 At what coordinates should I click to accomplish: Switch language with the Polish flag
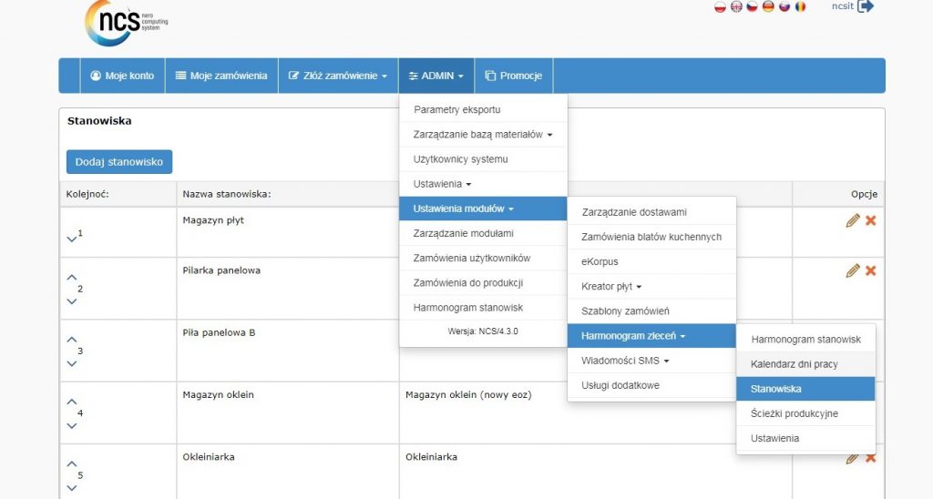tap(720, 6)
